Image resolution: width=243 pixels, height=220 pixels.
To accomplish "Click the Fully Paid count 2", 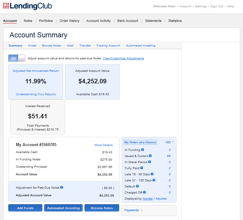I will 170,168.
